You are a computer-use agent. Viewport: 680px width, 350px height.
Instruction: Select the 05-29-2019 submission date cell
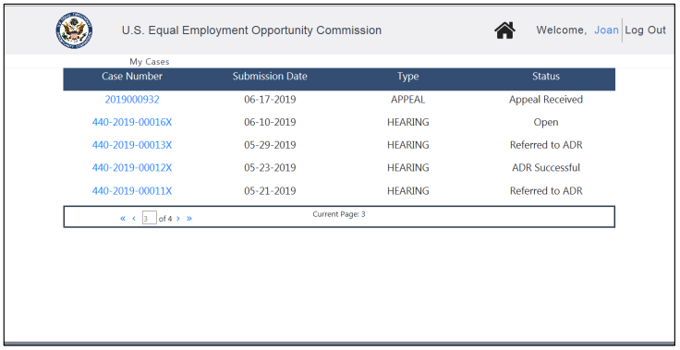(270, 145)
